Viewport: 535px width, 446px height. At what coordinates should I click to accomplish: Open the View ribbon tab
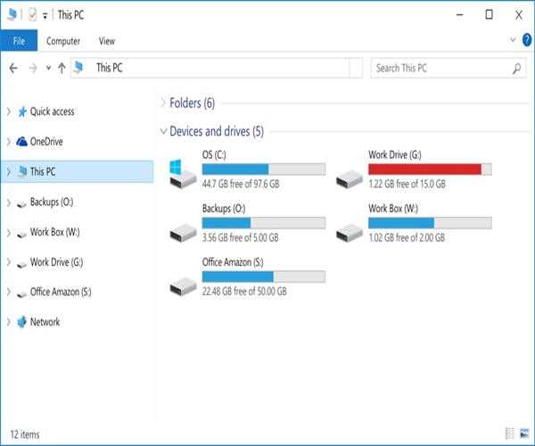pyautogui.click(x=107, y=41)
